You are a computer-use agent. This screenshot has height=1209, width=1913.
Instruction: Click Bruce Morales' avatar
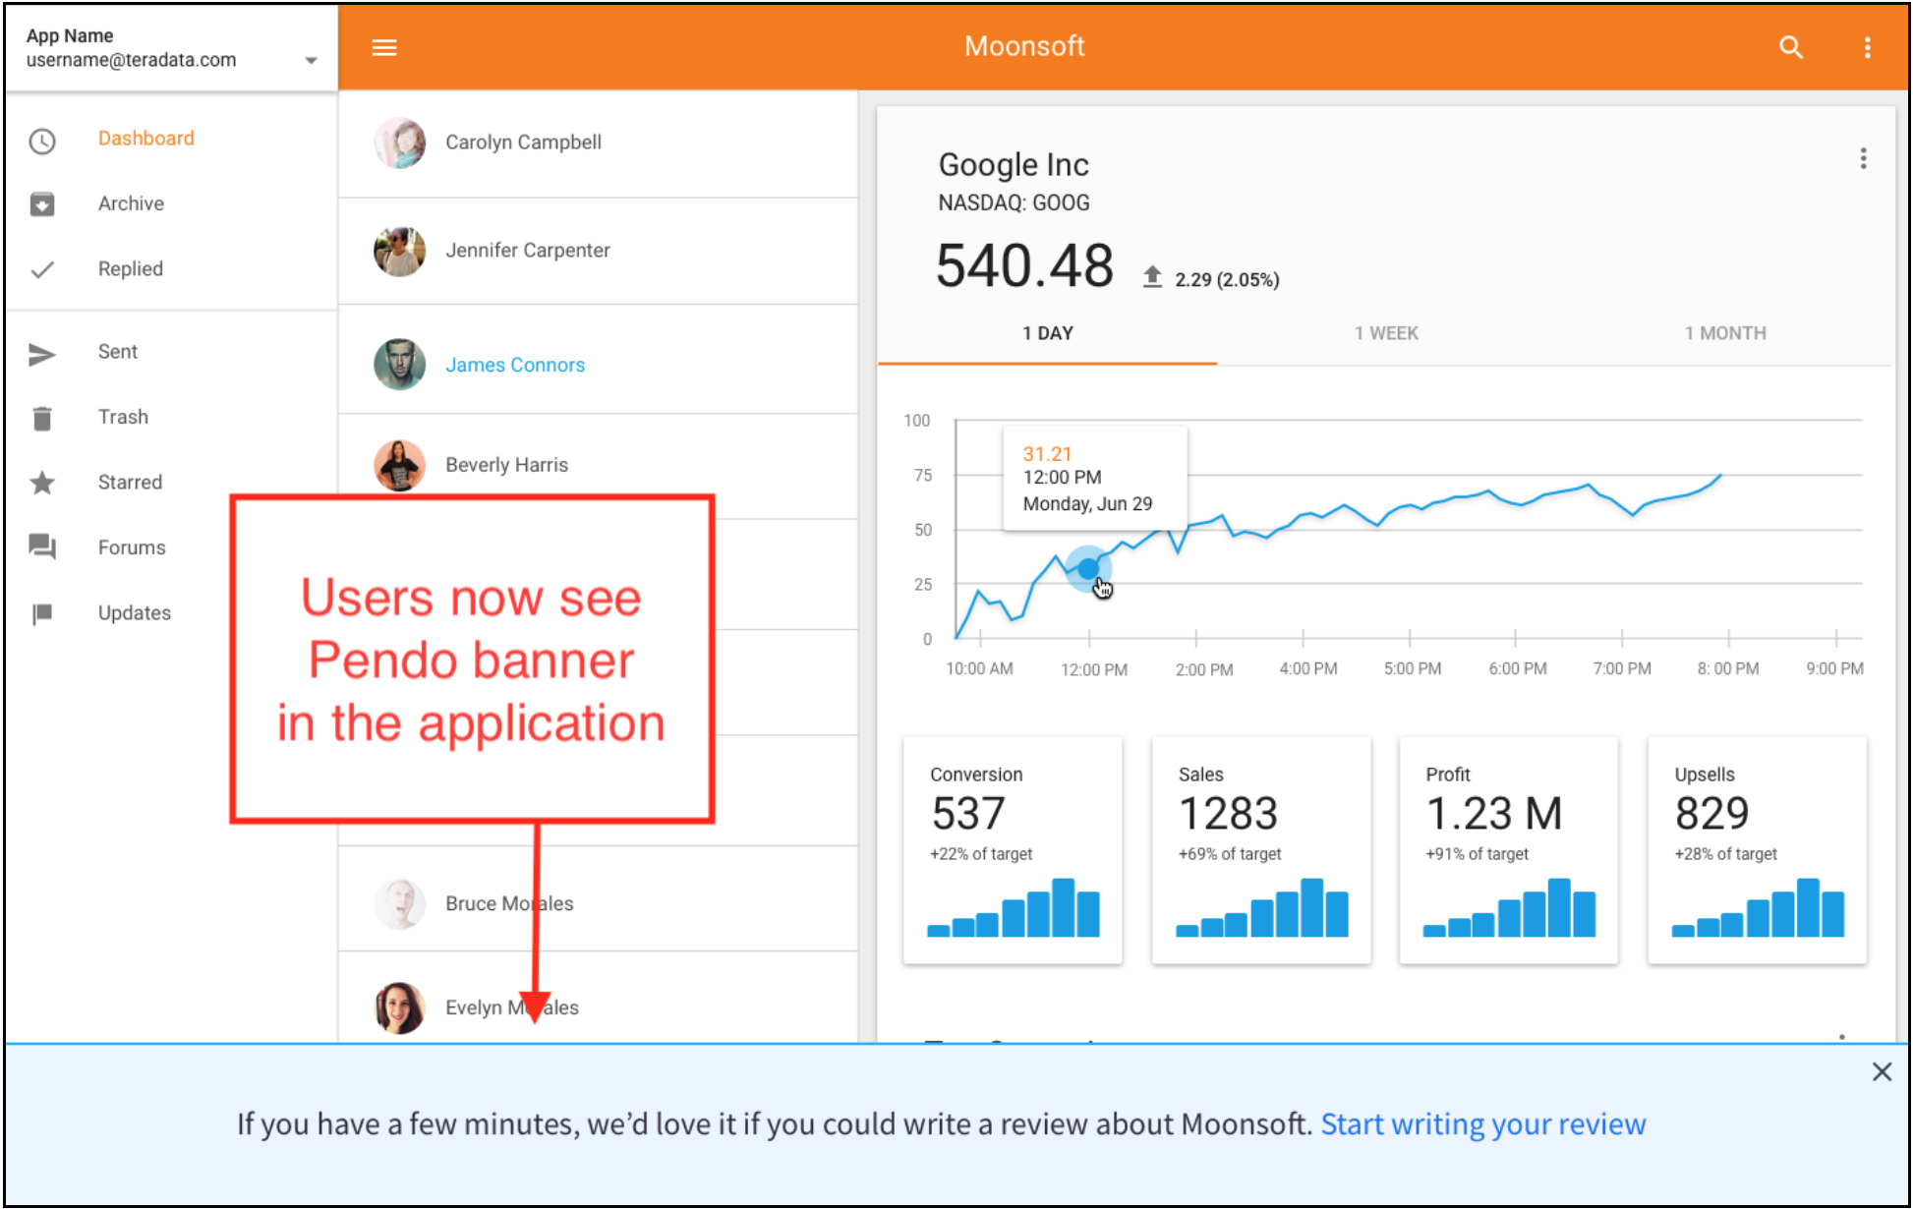pos(399,903)
